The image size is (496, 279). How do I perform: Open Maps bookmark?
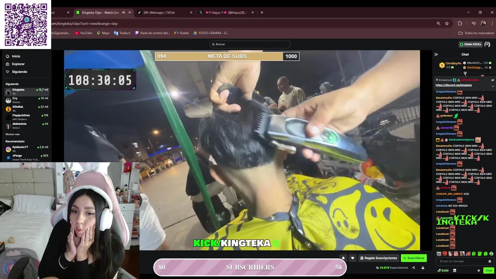[x=103, y=33]
